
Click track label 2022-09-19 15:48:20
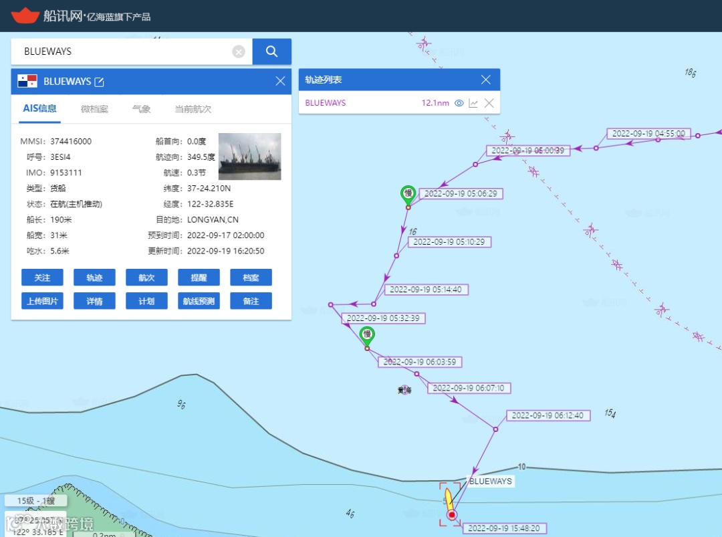[x=504, y=528]
